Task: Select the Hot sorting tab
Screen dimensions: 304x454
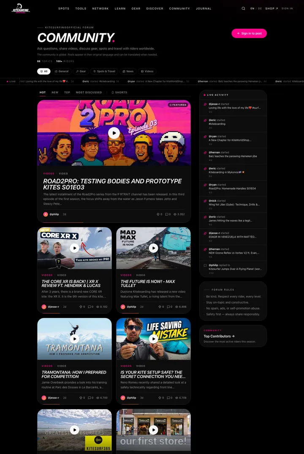Action: point(43,92)
